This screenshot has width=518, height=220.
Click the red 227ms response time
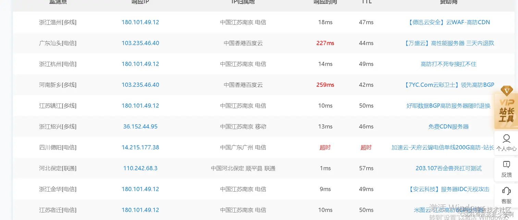[325, 43]
